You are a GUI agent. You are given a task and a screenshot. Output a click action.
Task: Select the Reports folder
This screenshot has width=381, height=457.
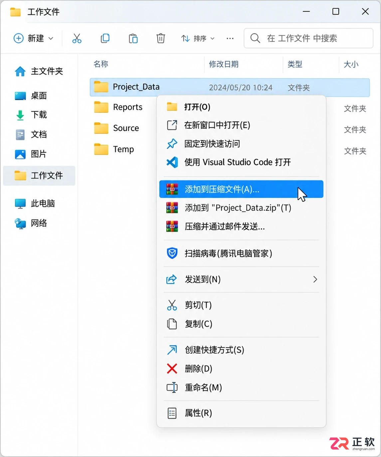(118, 107)
